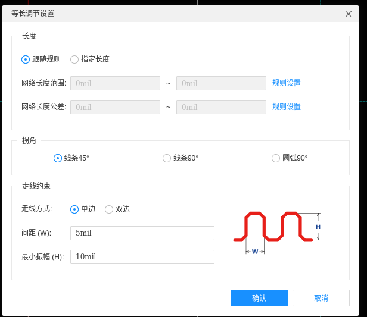
Task: Click the 网络长度公差 minimum field
Action: [x=115, y=107]
